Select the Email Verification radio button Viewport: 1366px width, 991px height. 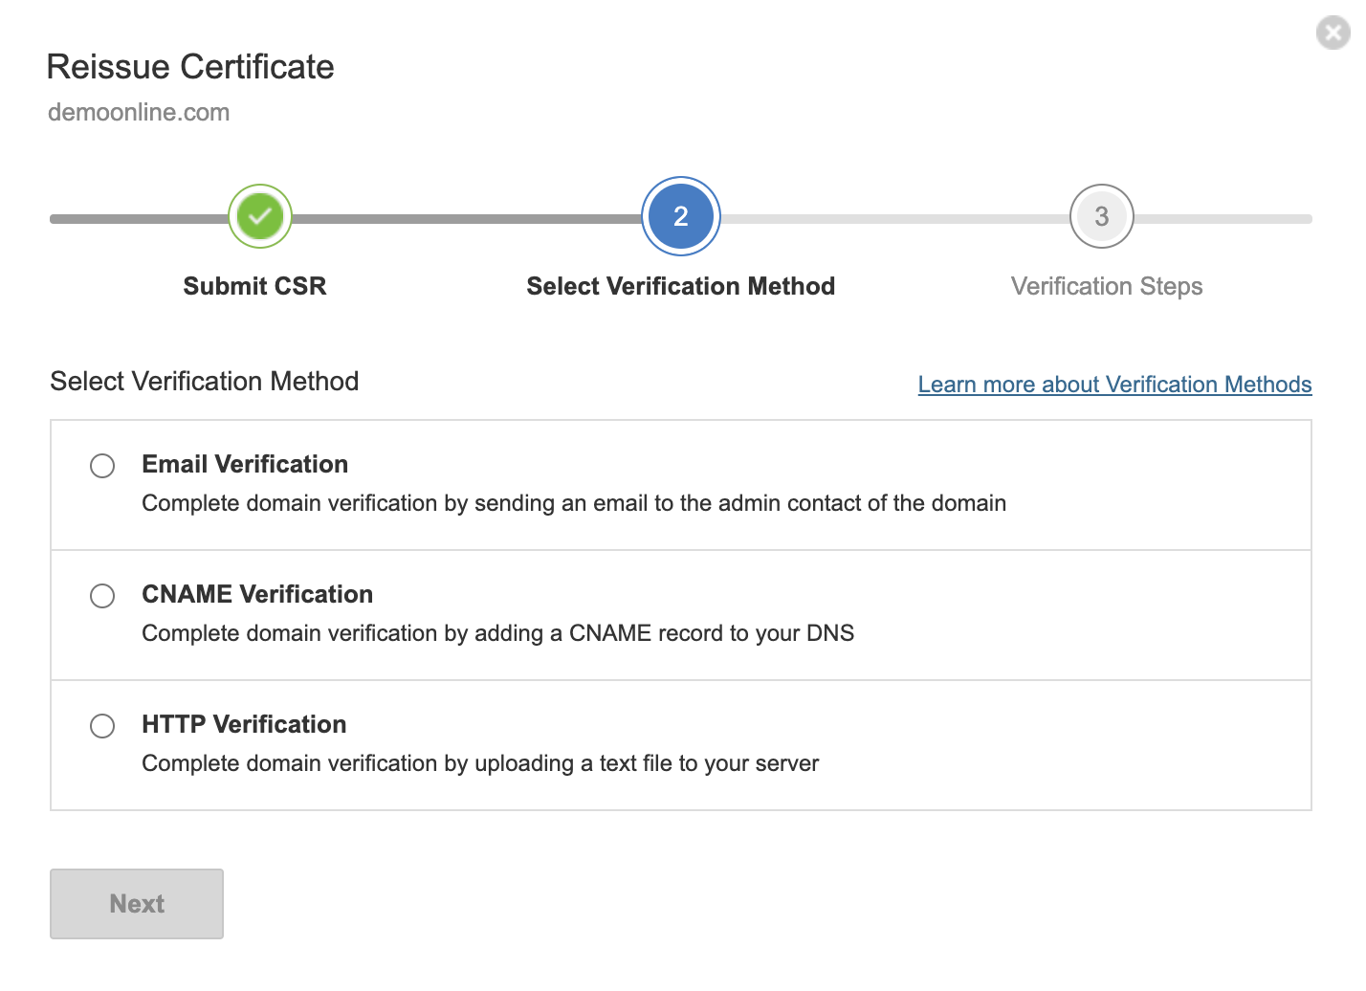102,466
